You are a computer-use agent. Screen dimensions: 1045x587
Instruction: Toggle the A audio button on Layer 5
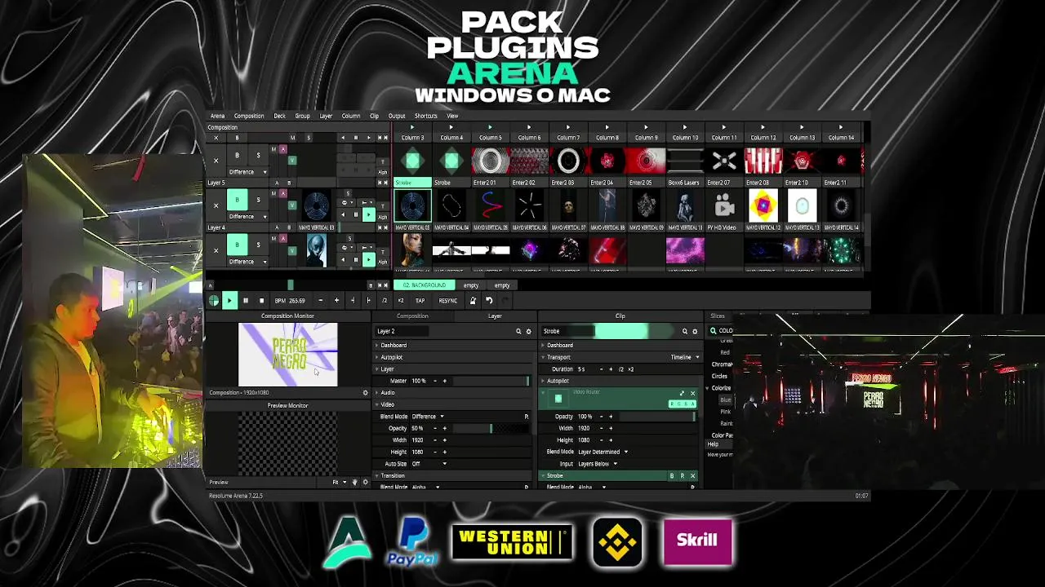(x=283, y=194)
